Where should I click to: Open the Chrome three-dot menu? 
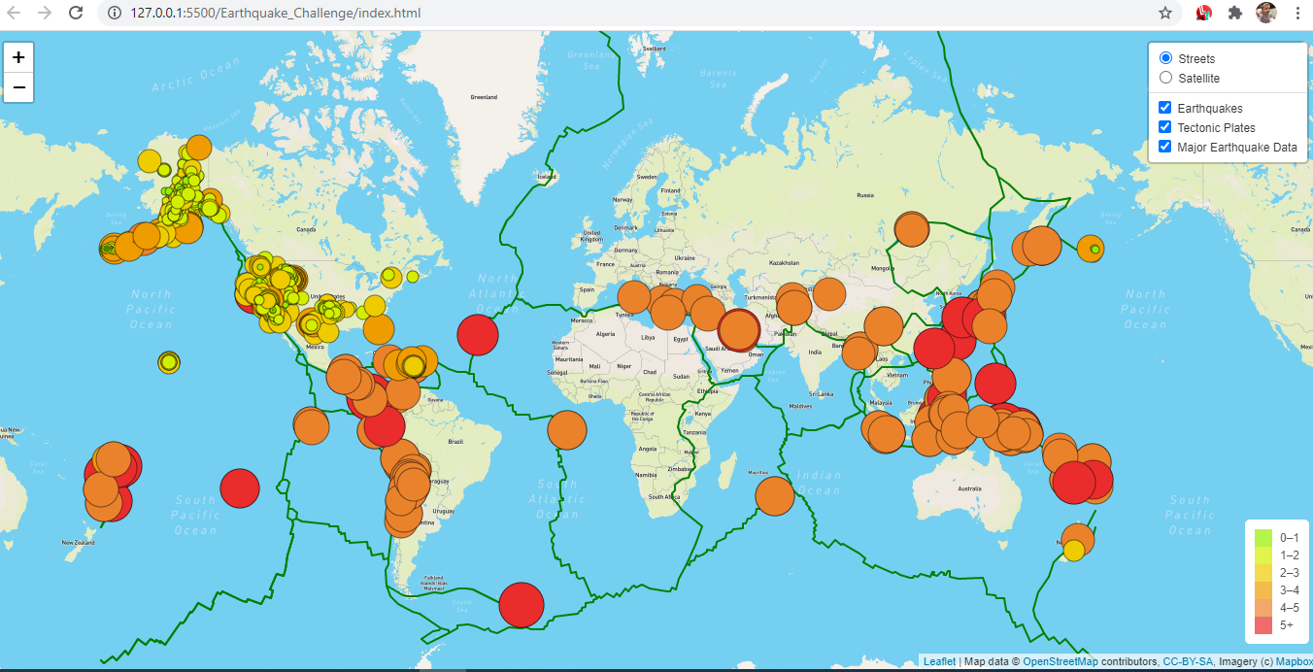1298,14
